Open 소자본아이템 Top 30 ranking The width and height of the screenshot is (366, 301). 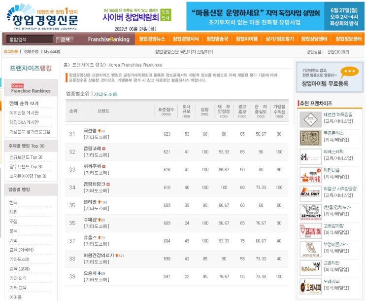pyautogui.click(x=28, y=176)
